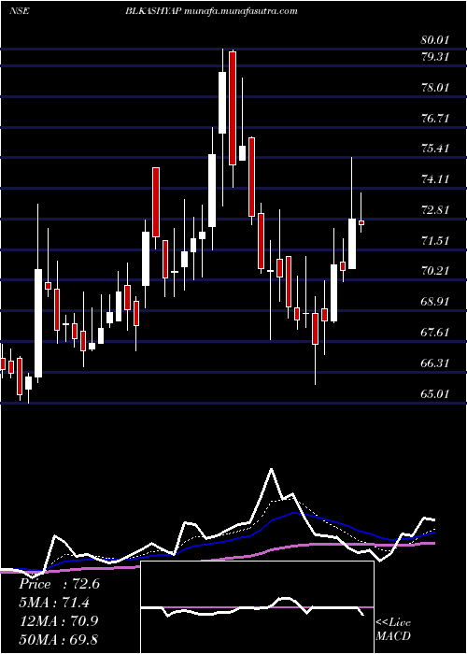Viewport: 467px width, 654px height.
Task: Select the 75.41 price axis label
Action: (x=435, y=149)
